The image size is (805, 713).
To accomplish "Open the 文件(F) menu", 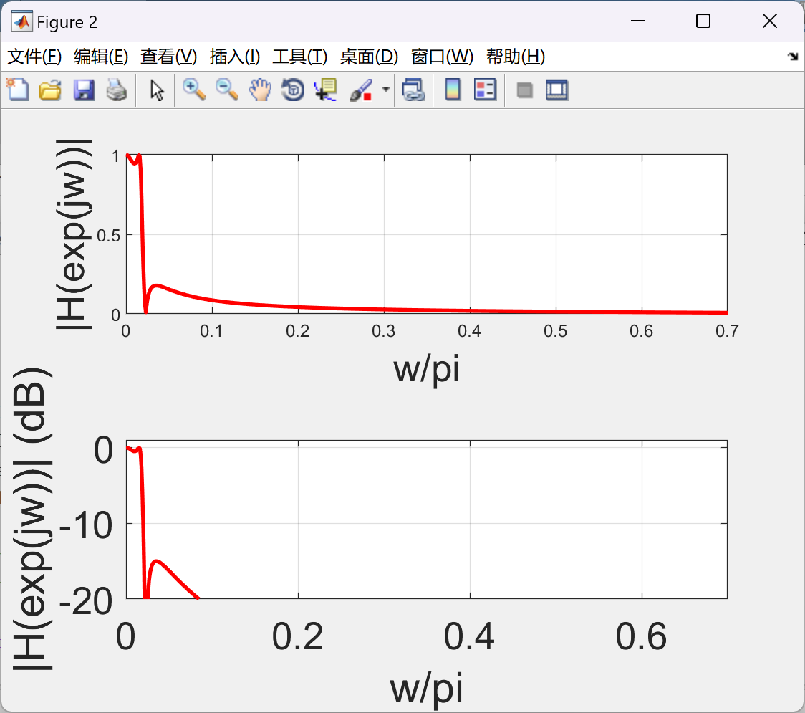I will click(34, 57).
